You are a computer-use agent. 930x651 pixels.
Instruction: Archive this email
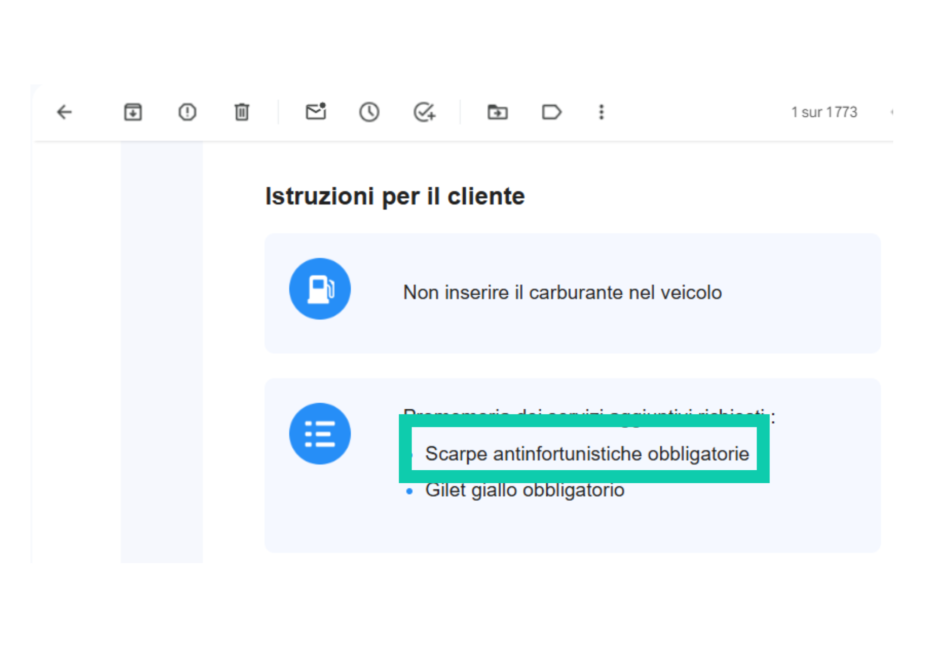(x=133, y=112)
